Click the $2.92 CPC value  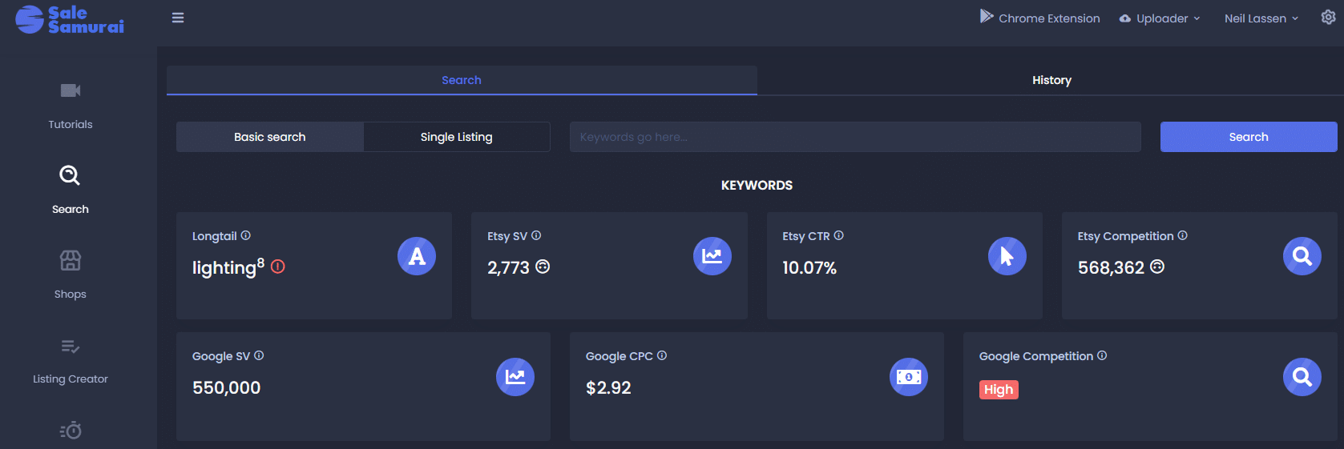click(608, 388)
